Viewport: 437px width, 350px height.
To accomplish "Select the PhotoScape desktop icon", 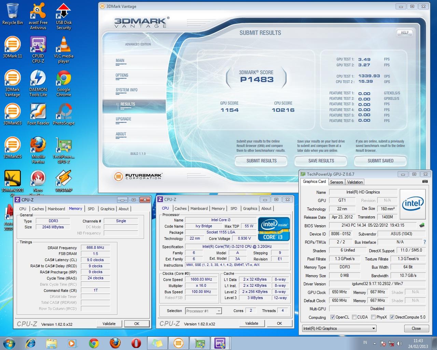I will [64, 114].
